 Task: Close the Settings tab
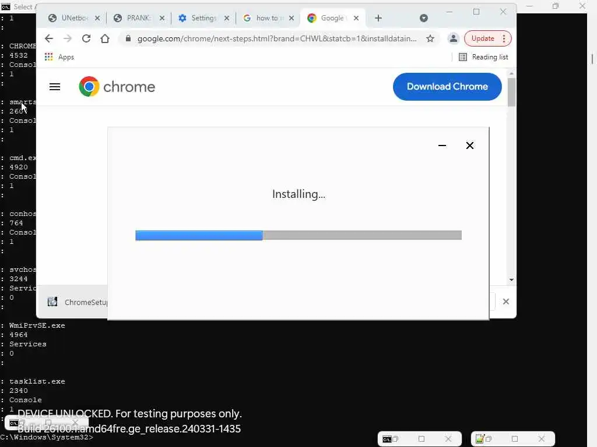[x=227, y=18]
